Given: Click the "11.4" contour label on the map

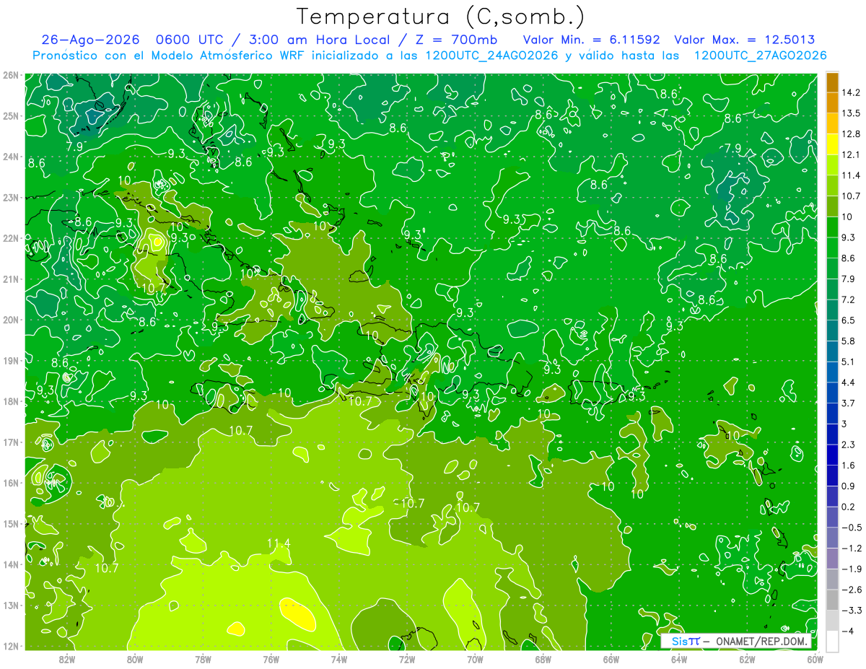Looking at the screenshot, I should click(279, 543).
